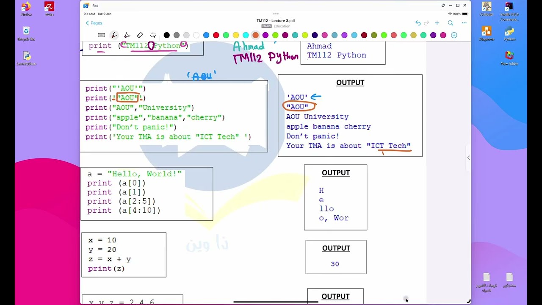Click the Education category label
Screen dimensions: 542x305
pyautogui.click(x=282, y=26)
